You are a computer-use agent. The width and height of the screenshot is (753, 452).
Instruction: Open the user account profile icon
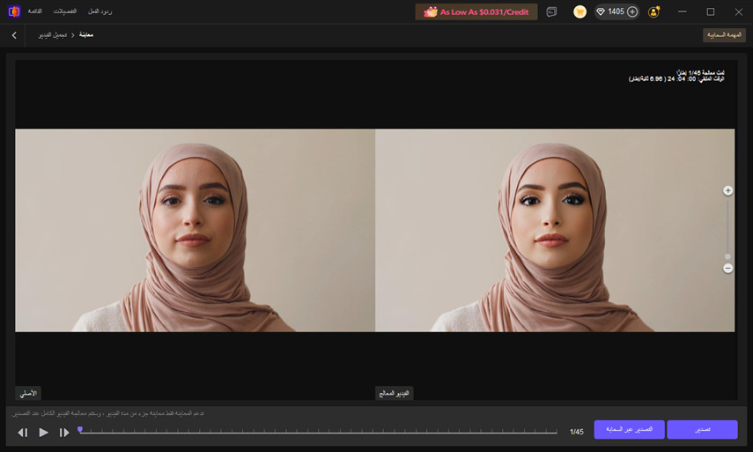tap(653, 12)
